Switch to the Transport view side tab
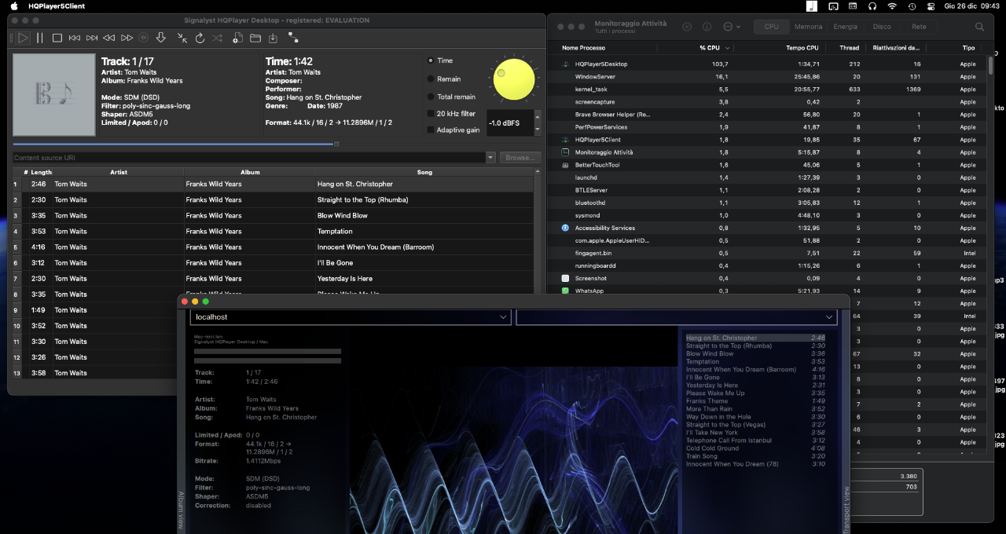The width and height of the screenshot is (1006, 534). (846, 509)
